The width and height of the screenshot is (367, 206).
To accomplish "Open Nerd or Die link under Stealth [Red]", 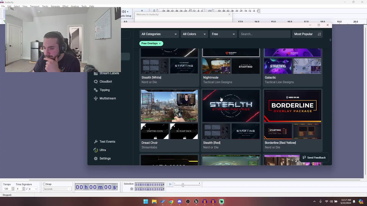I will (x=211, y=147).
